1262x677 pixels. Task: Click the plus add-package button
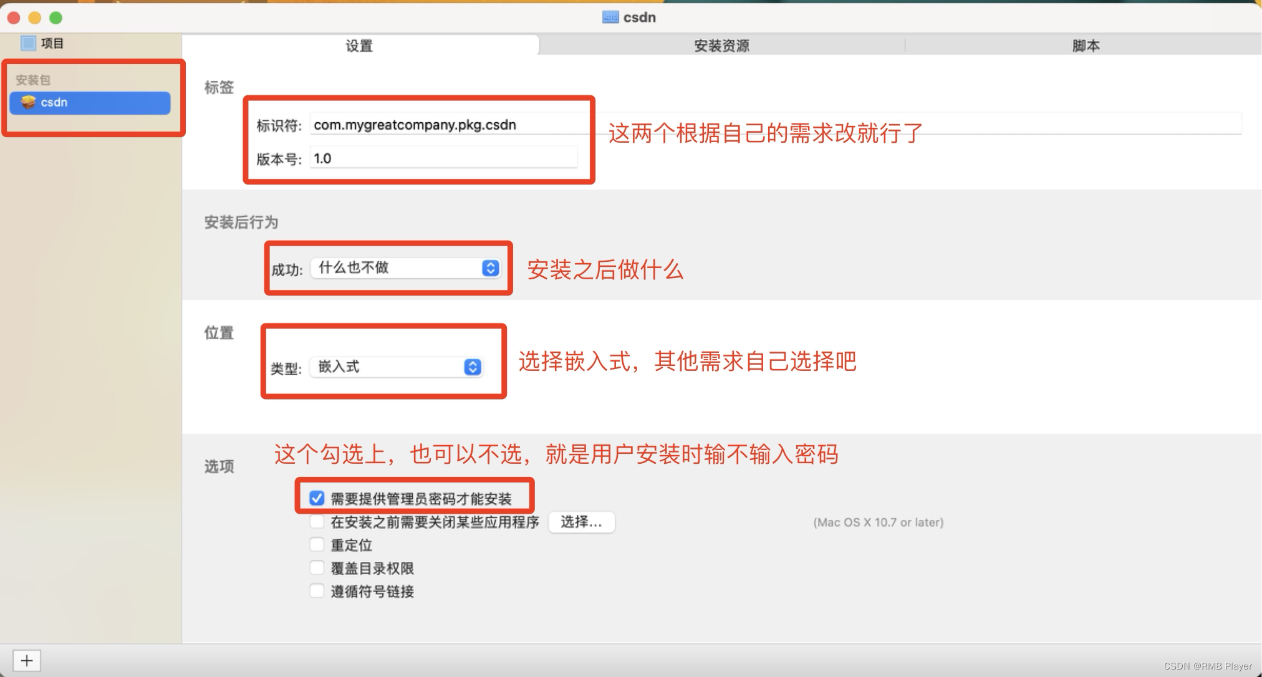point(27,660)
